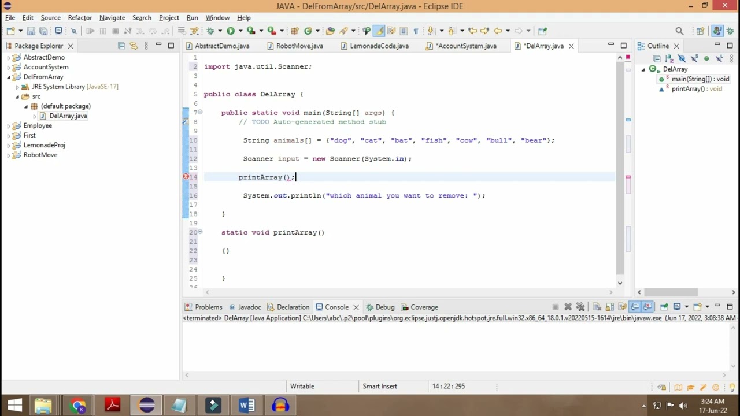Click the Search magnifier icon in toolbar
This screenshot has height=416, width=740.
click(679, 31)
